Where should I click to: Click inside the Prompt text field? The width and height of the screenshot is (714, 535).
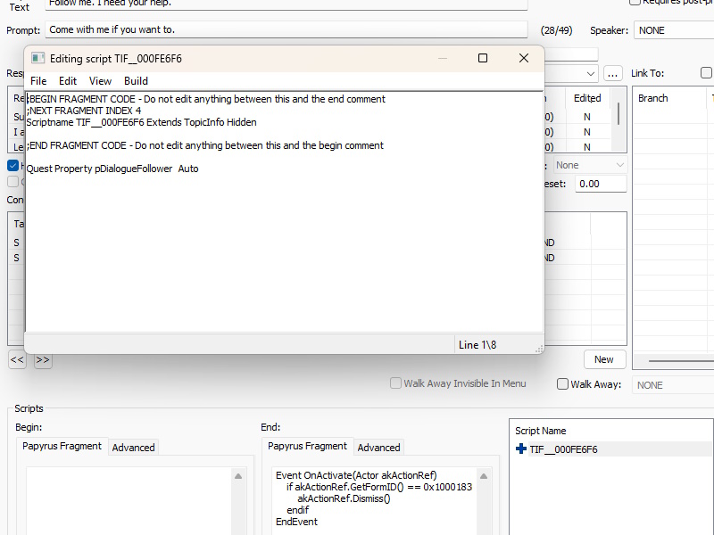click(268, 29)
